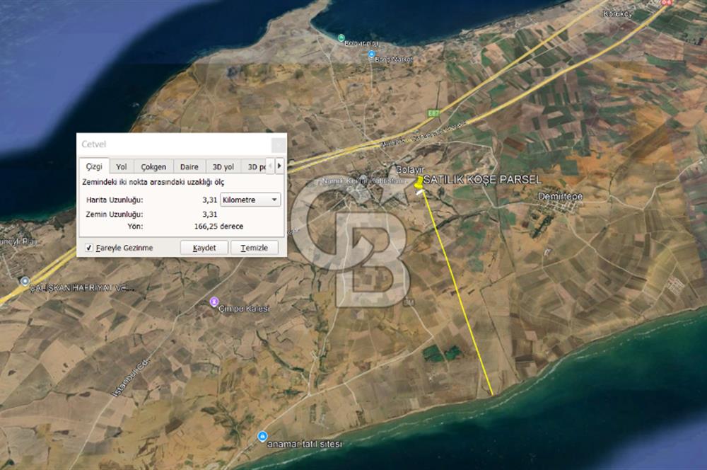707x470 pixels.
Task: Switch to the Çokgen tab
Action: [153, 166]
